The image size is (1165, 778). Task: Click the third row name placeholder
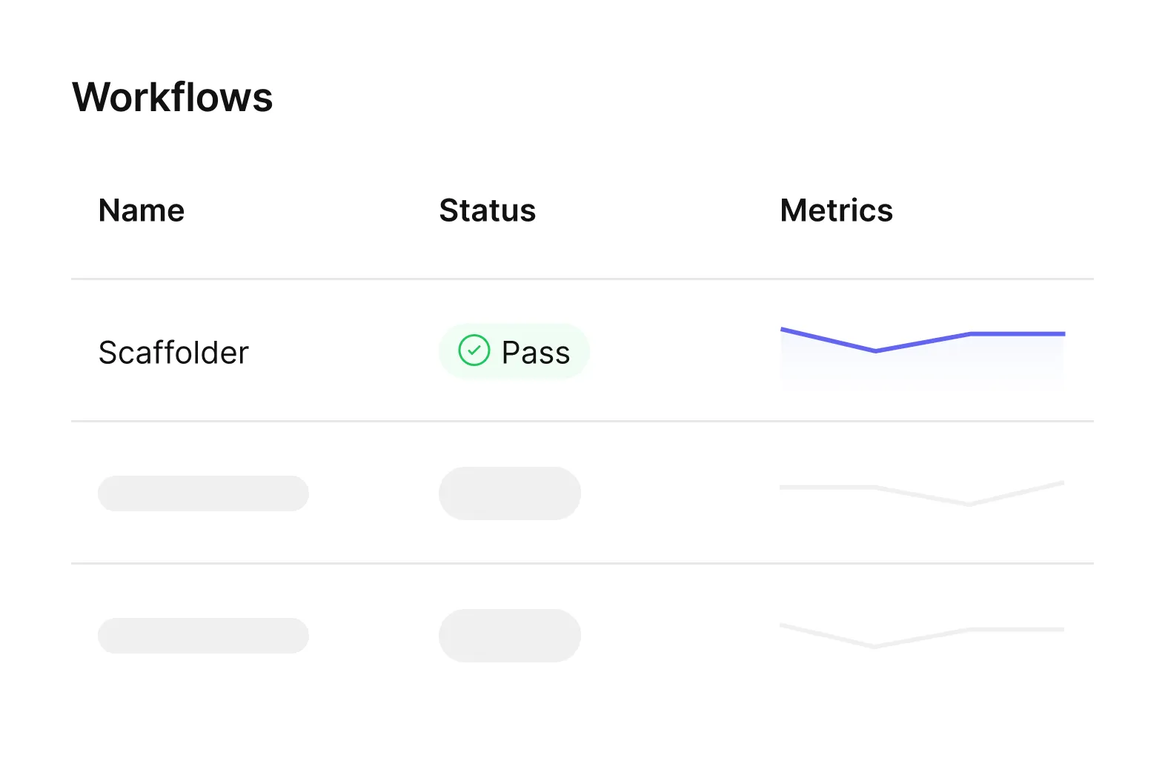(x=203, y=636)
